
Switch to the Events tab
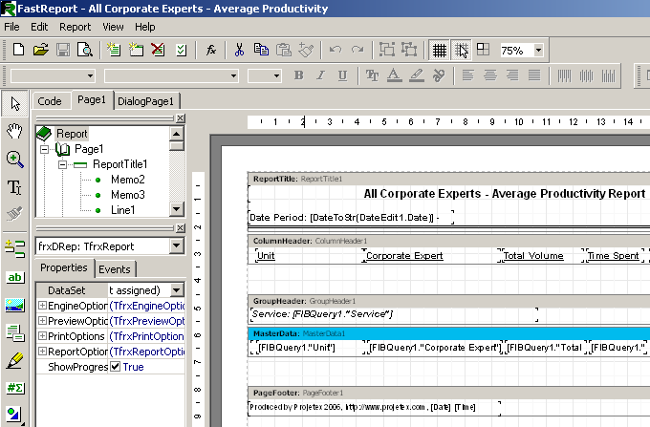(x=115, y=269)
